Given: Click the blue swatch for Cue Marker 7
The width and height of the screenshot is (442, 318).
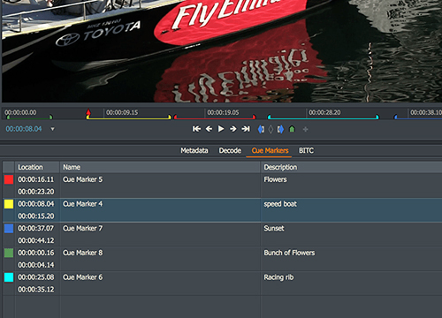Looking at the screenshot, I should (9, 229).
